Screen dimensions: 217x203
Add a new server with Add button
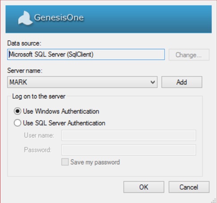coord(182,82)
